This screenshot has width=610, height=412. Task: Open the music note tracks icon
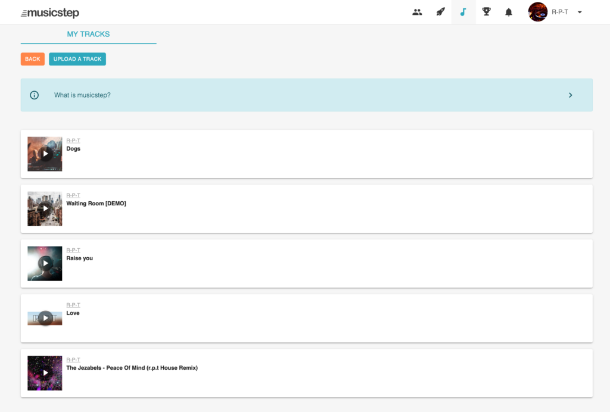463,12
